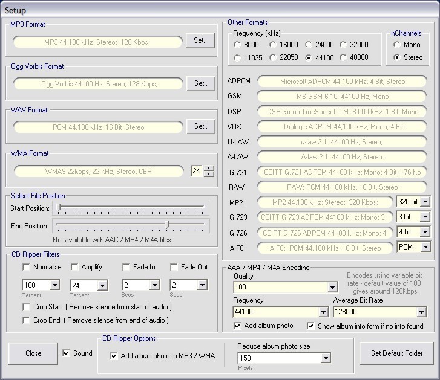
Task: Click the Start Position slider handle
Action: tap(59, 207)
